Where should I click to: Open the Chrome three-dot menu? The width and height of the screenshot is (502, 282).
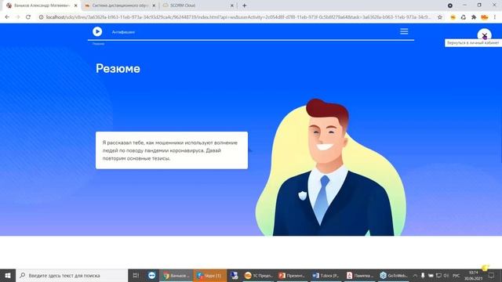pos(495,17)
